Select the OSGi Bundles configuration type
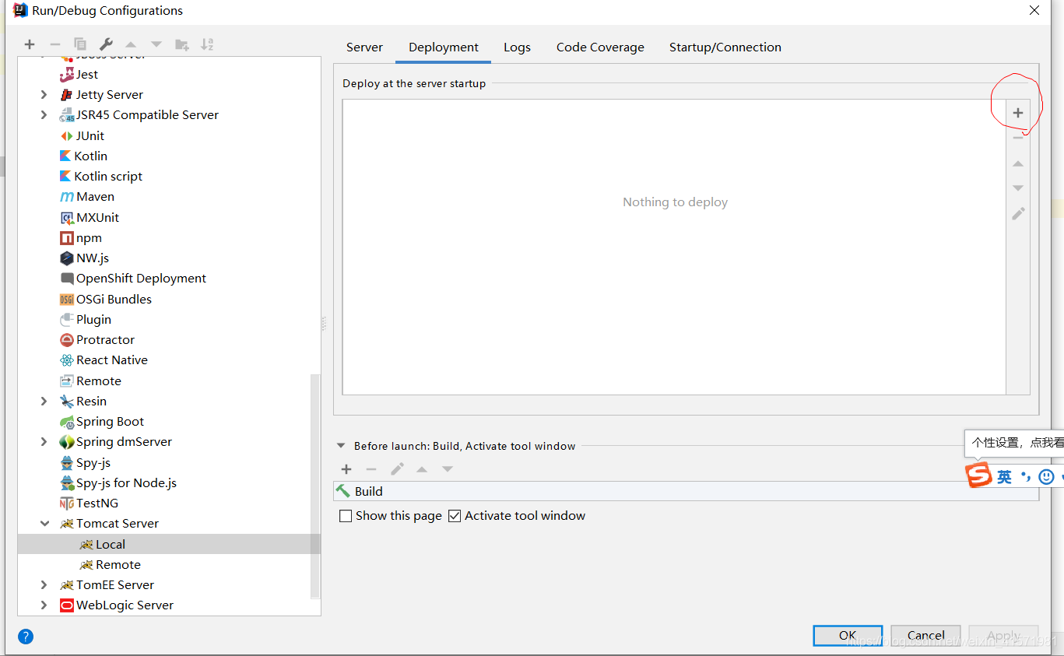This screenshot has height=656, width=1064. [x=106, y=299]
